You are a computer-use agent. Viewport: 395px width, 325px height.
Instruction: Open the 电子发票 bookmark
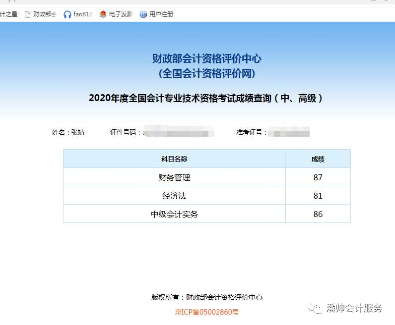click(x=116, y=14)
